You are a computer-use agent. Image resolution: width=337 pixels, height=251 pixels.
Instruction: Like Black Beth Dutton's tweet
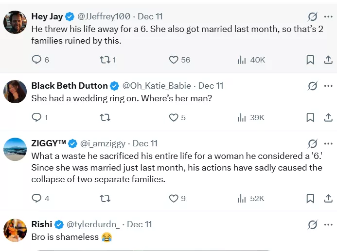(x=174, y=117)
